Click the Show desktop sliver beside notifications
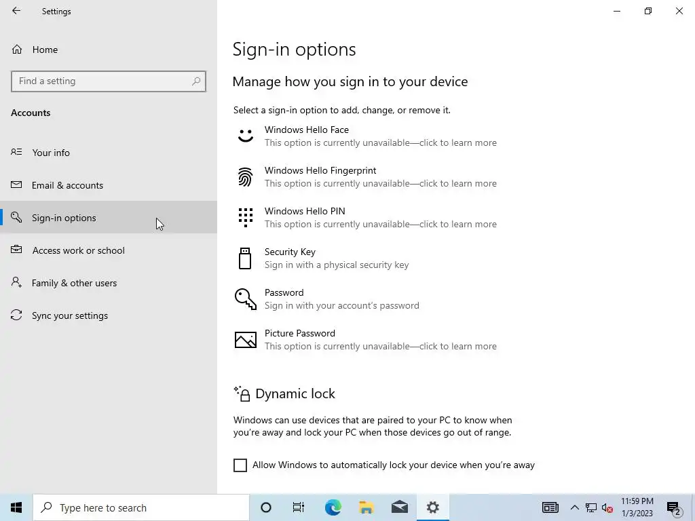The image size is (695, 521). (x=693, y=507)
